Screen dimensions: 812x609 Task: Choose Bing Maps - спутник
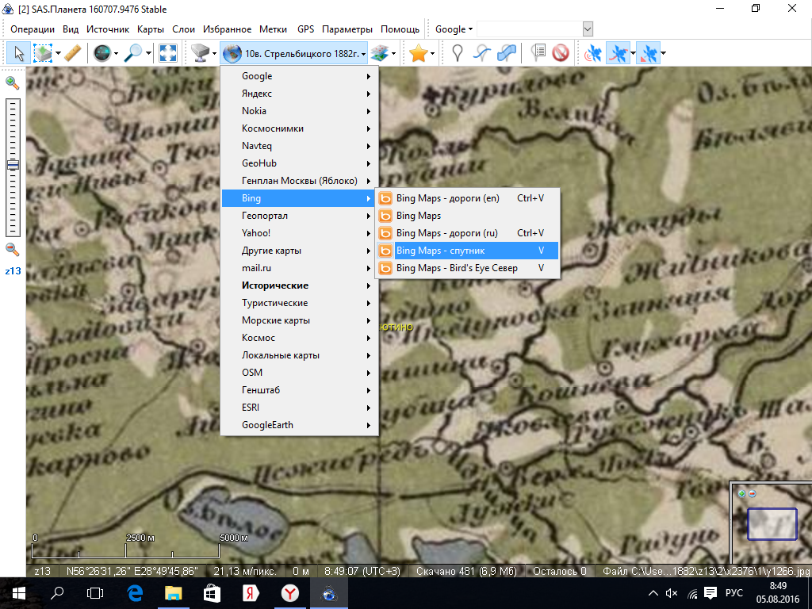(468, 251)
